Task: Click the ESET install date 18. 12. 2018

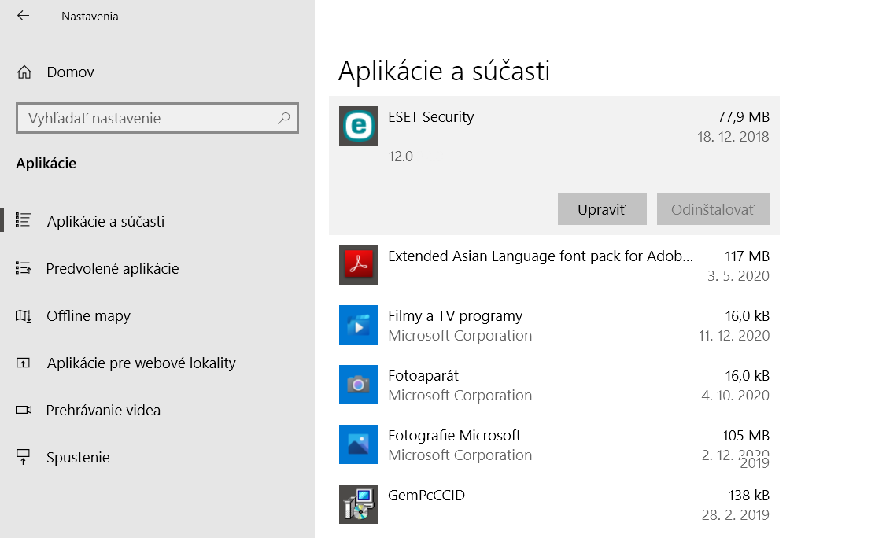Action: [733, 137]
